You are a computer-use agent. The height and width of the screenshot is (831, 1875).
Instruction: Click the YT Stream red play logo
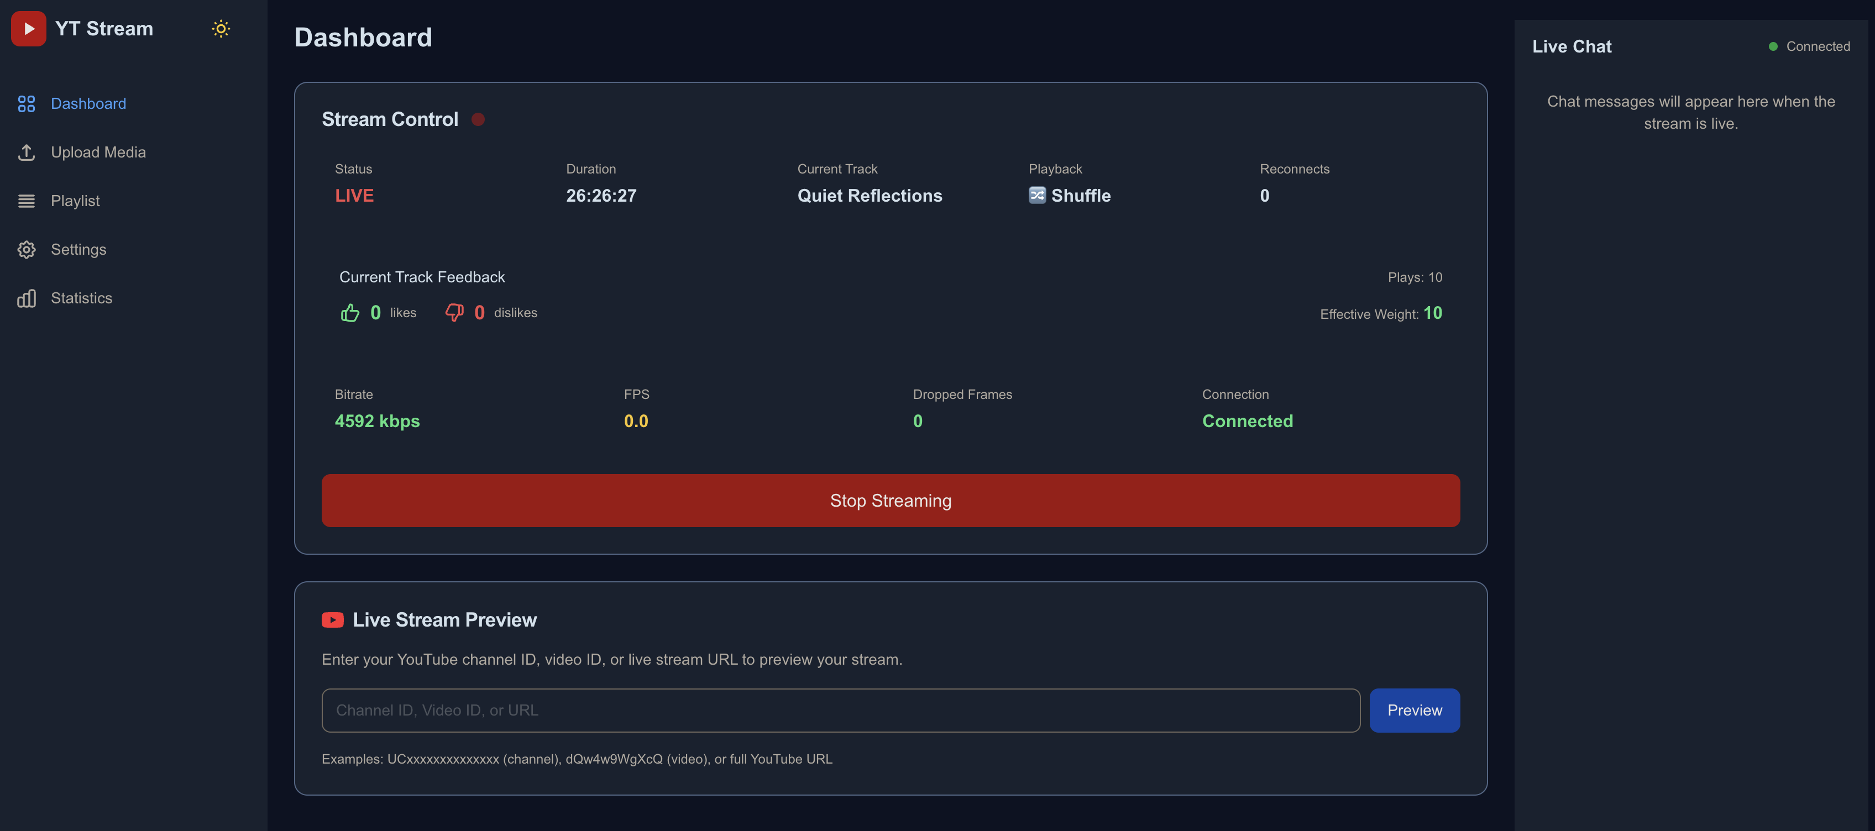coord(28,28)
